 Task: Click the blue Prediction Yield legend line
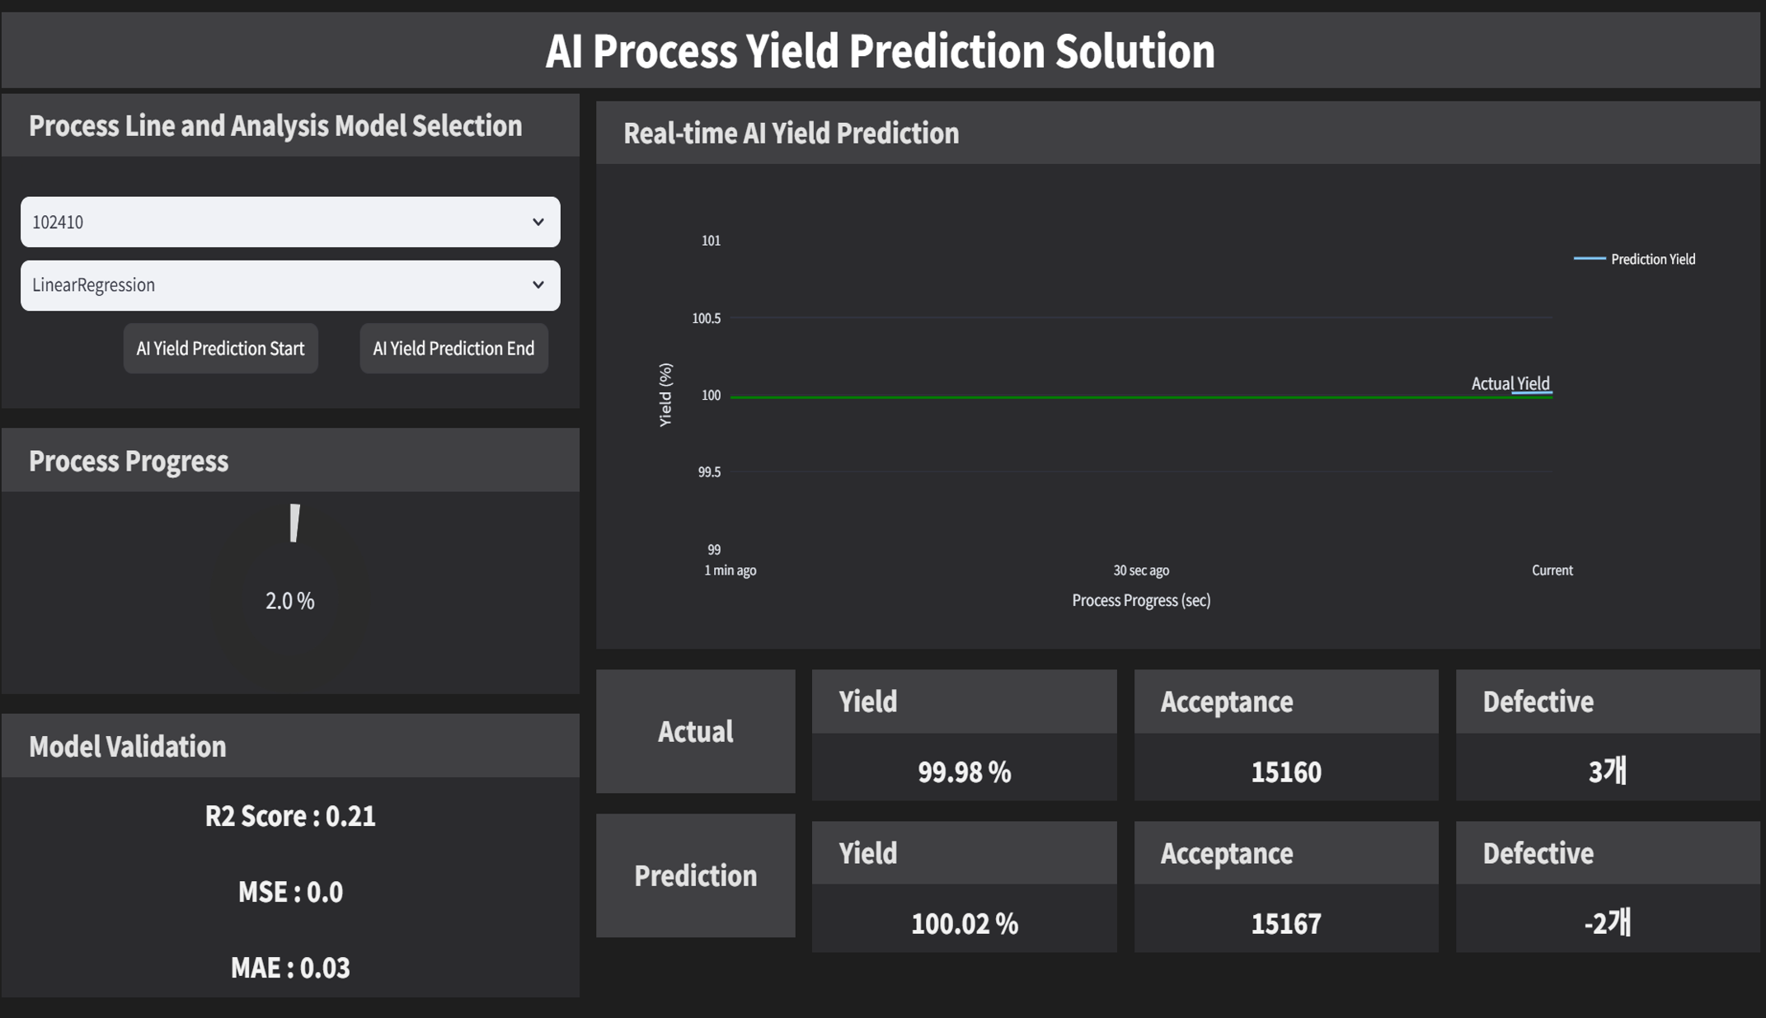click(1589, 259)
